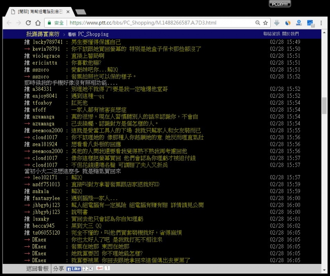
Task: Open the download arrow extension icon
Action: point(277,23)
